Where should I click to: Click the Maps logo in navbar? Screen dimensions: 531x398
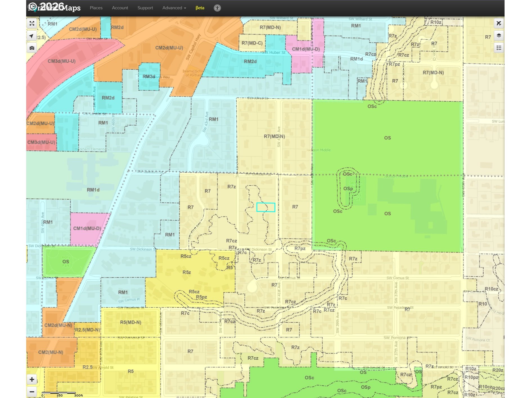[x=55, y=8]
